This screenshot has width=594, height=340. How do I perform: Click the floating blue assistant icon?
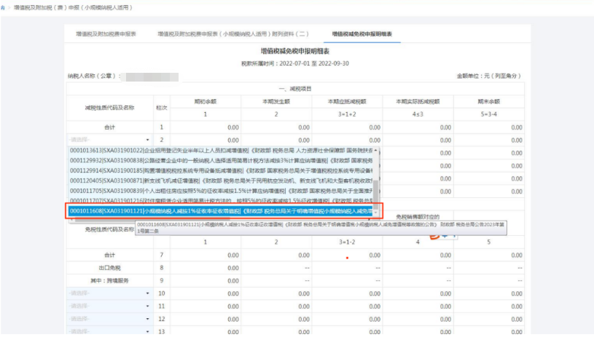point(449,233)
